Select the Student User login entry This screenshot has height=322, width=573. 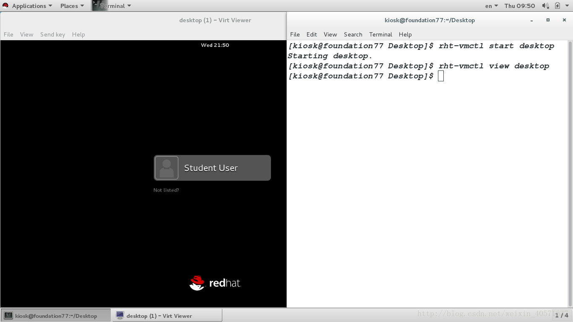(212, 168)
